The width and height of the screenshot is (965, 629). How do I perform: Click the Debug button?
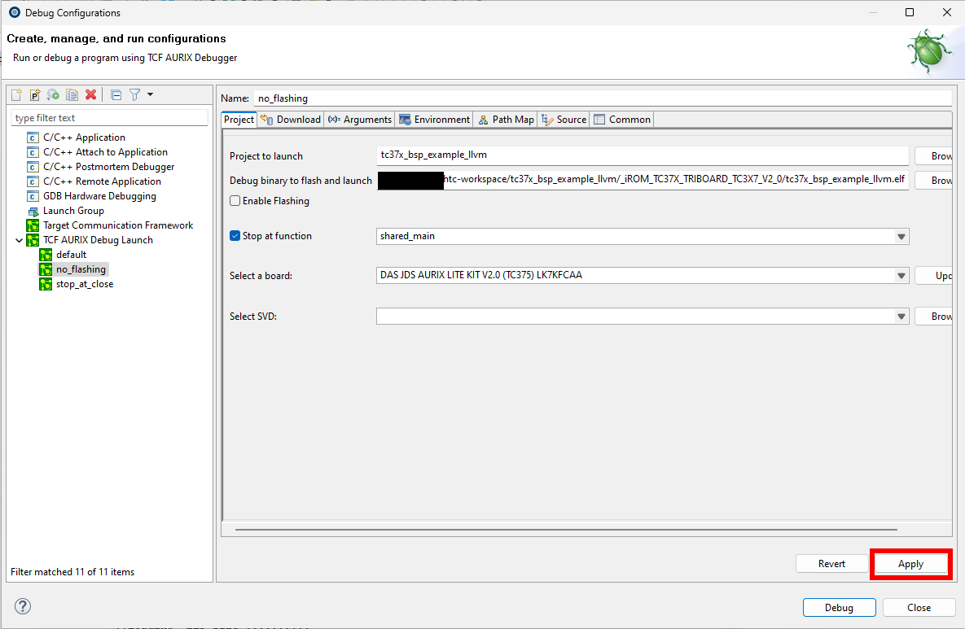pos(839,608)
